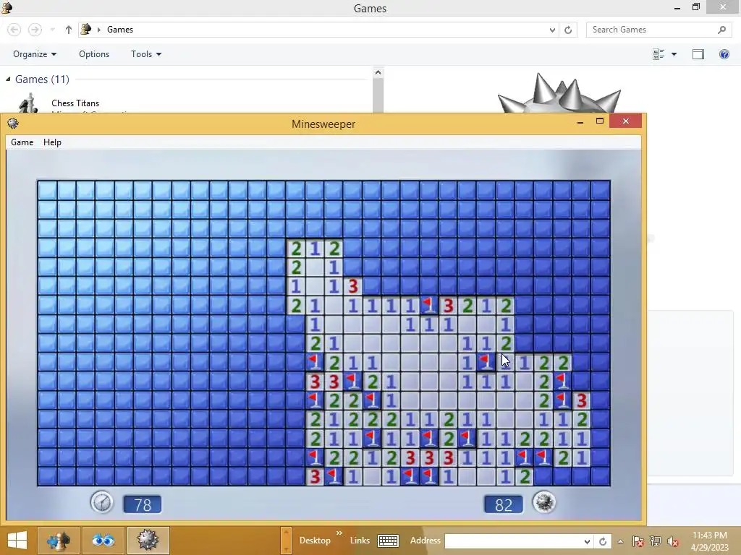Screen dimensions: 741x555
Task: Show hidden tray icons arrow
Action: tap(620, 541)
